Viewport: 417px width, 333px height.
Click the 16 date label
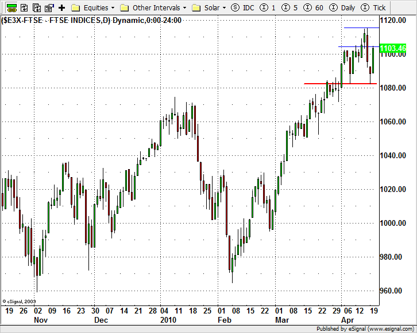[67, 311]
